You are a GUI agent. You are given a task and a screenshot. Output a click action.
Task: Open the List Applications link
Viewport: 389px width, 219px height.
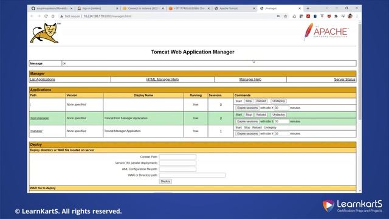click(x=43, y=80)
